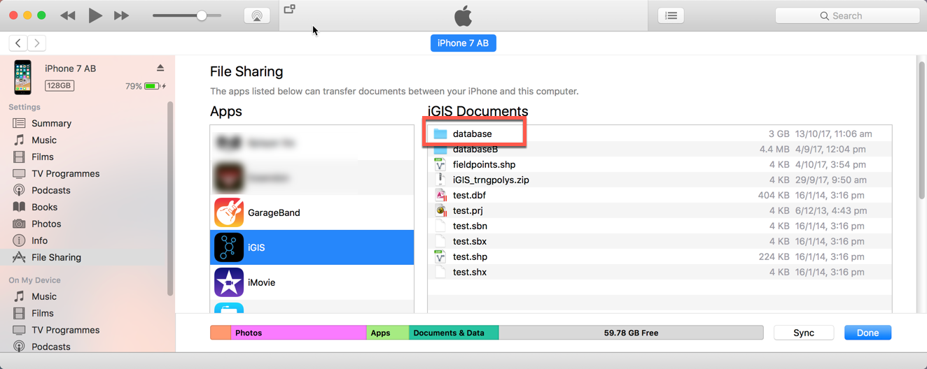Screen dimensions: 927x369
Task: Open the AirPlay output button
Action: point(257,15)
